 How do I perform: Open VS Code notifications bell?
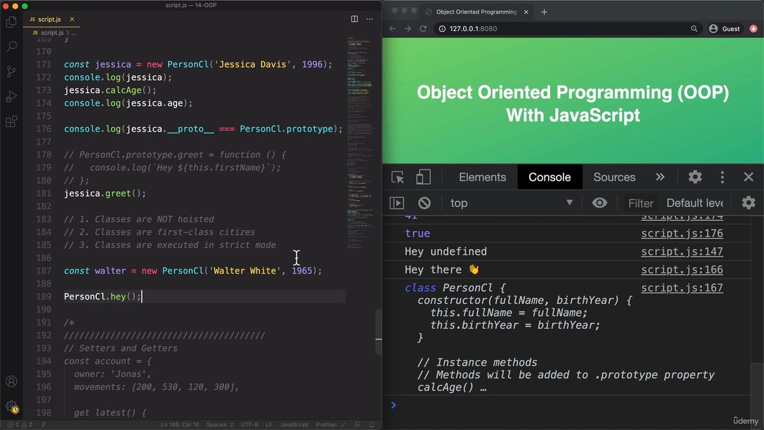372,424
